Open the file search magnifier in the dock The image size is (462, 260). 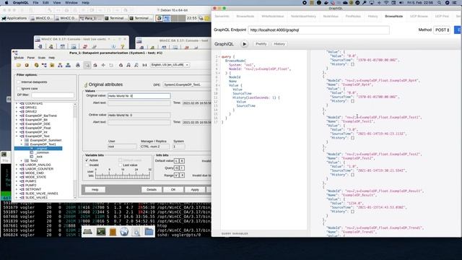(x=136, y=232)
